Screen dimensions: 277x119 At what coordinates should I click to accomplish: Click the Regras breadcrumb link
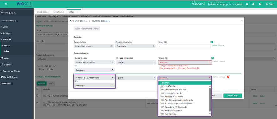39,21
